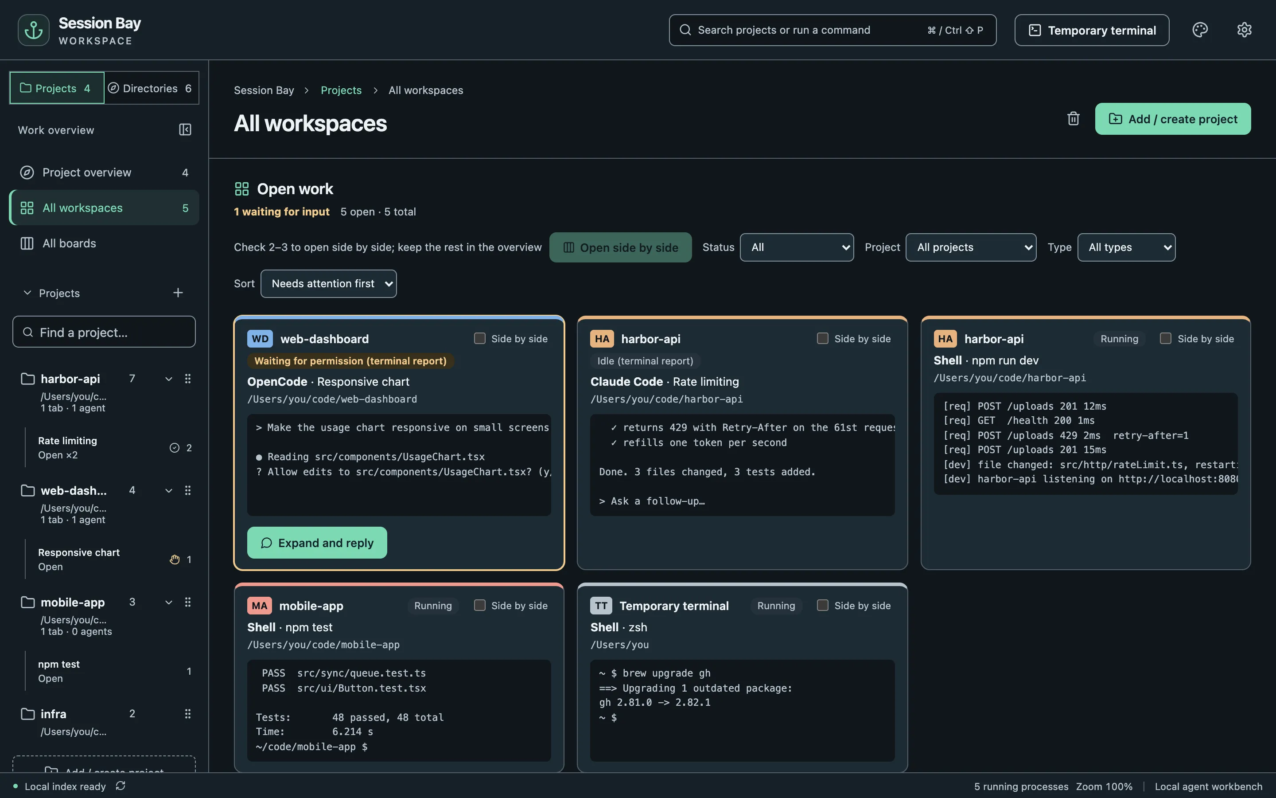Open the Type filter dropdown
1276x798 pixels.
point(1126,247)
